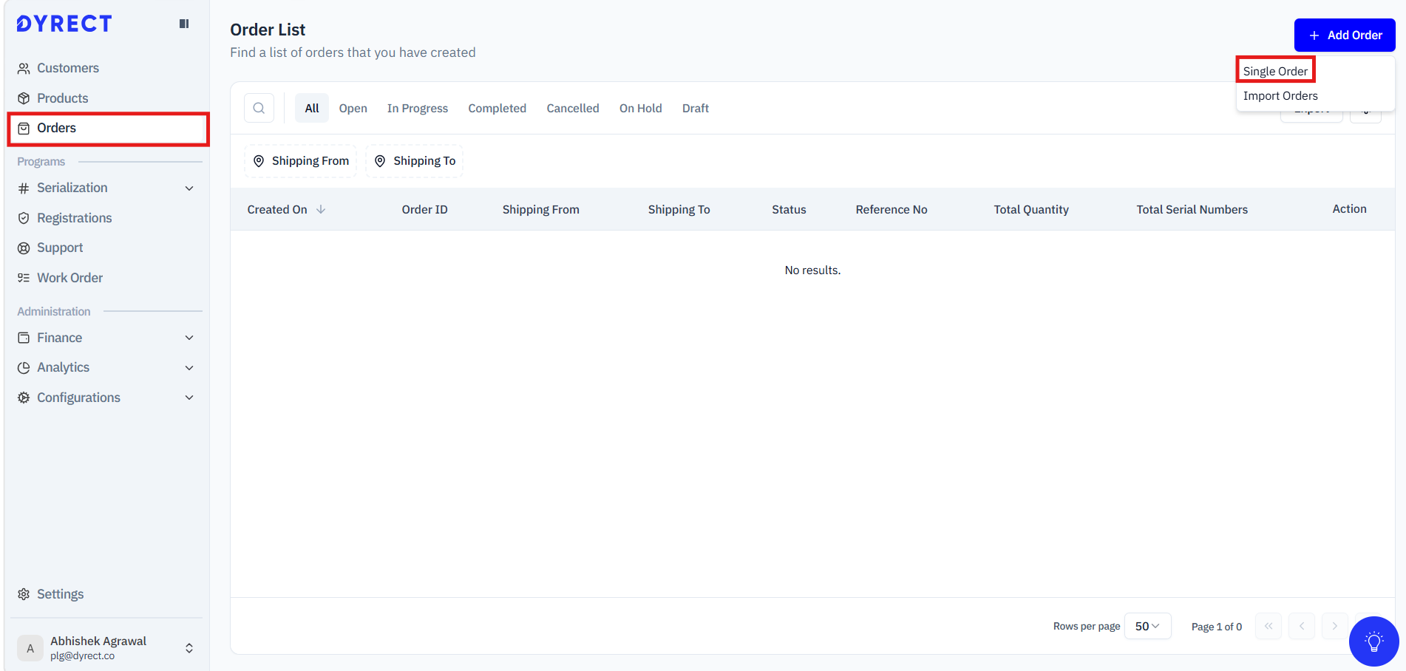Navigate to Work Order
This screenshot has width=1406, height=671.
pos(69,278)
